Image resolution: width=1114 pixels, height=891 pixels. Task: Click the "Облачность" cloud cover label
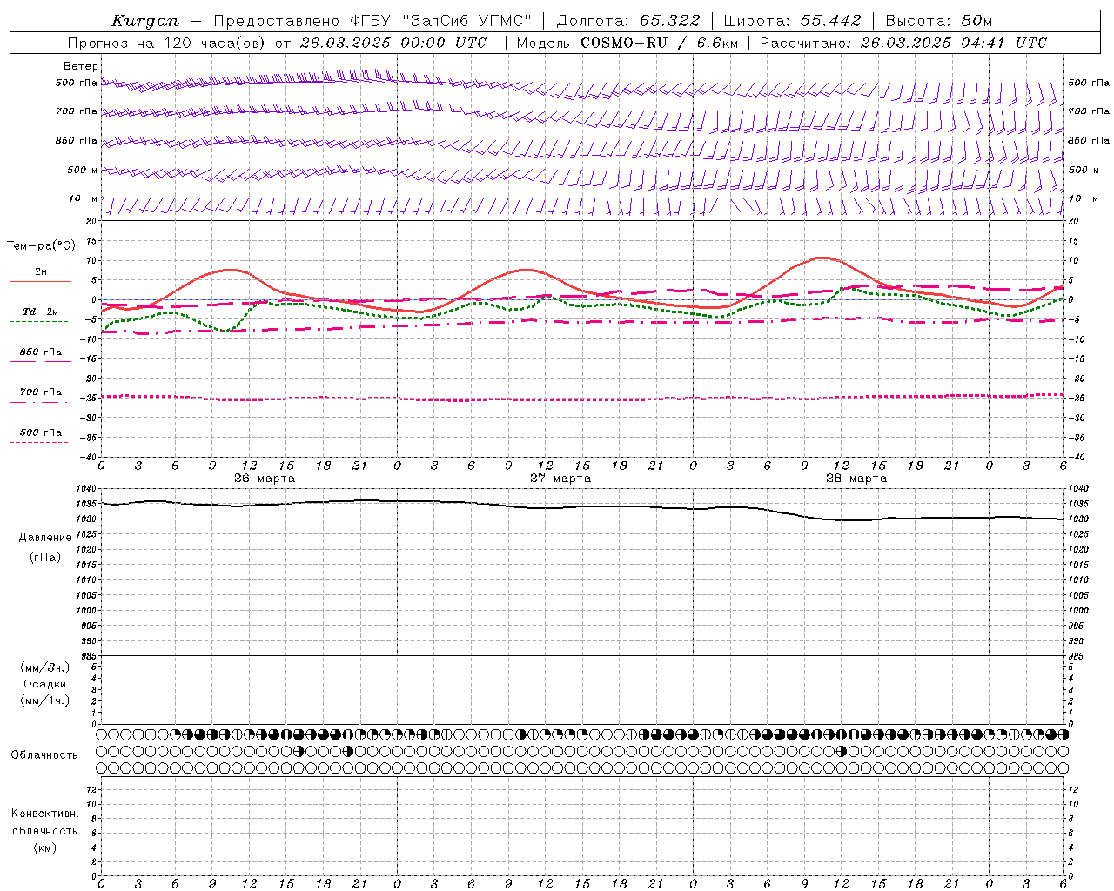(44, 755)
